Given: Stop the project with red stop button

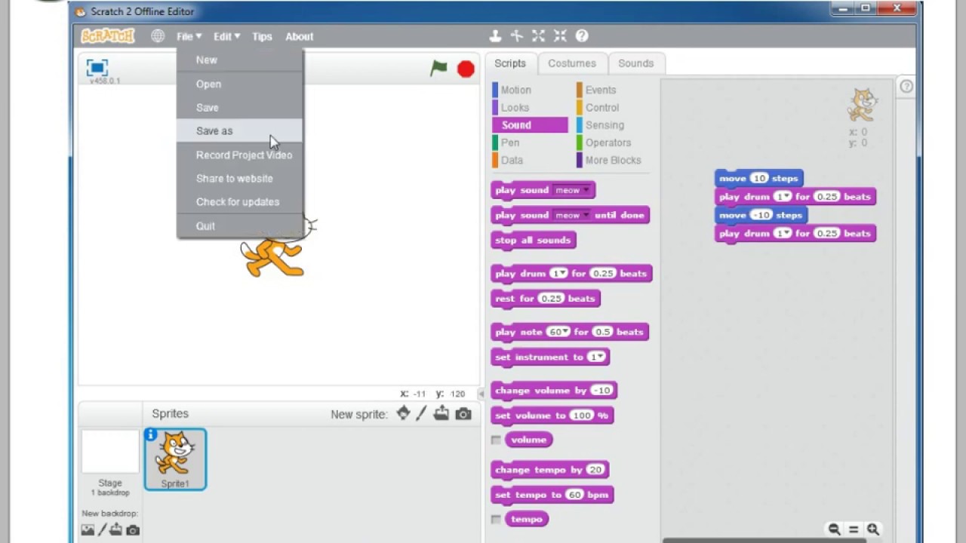Looking at the screenshot, I should [x=466, y=69].
